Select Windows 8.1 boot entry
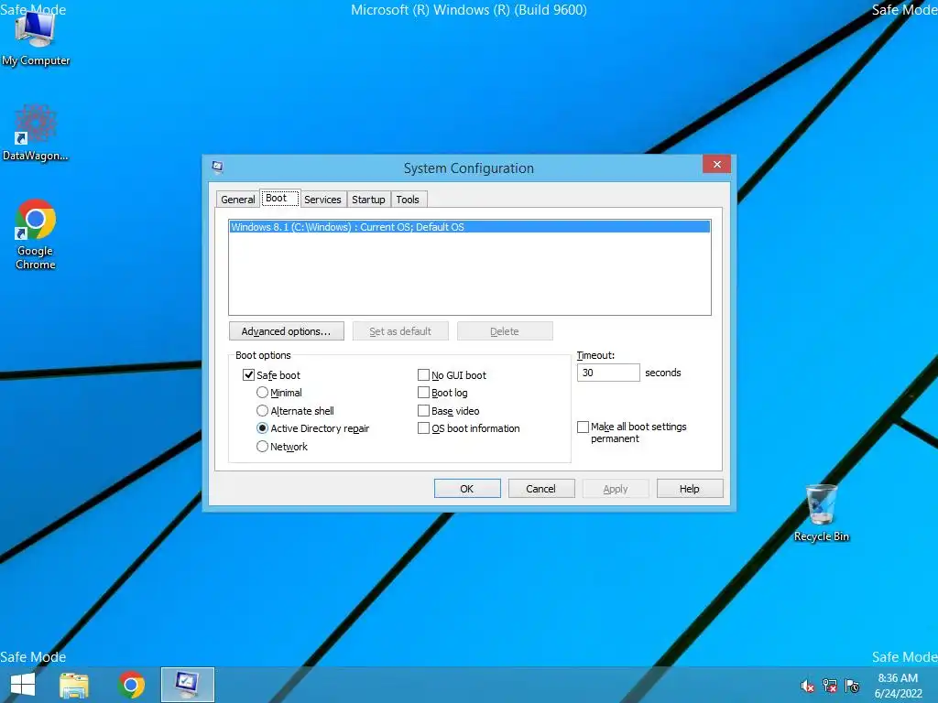 [x=470, y=227]
